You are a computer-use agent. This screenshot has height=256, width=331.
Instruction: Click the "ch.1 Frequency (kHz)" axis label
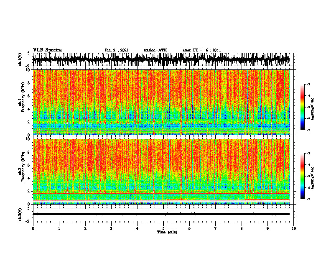point(22,97)
